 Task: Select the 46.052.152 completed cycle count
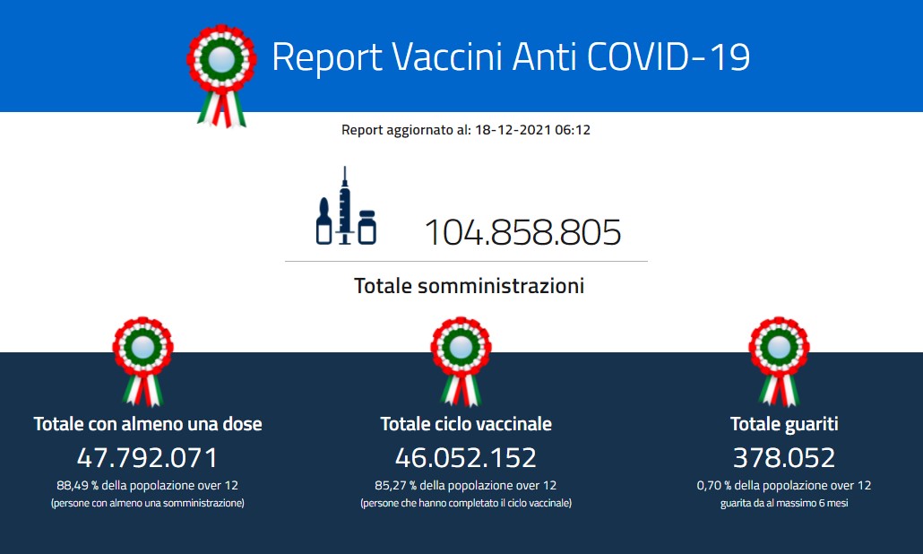tap(466, 458)
